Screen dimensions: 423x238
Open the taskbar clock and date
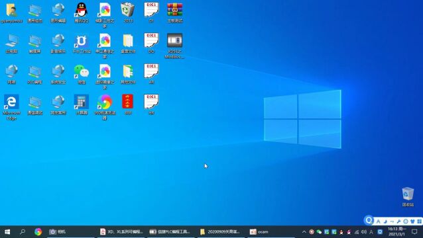pos(397,231)
